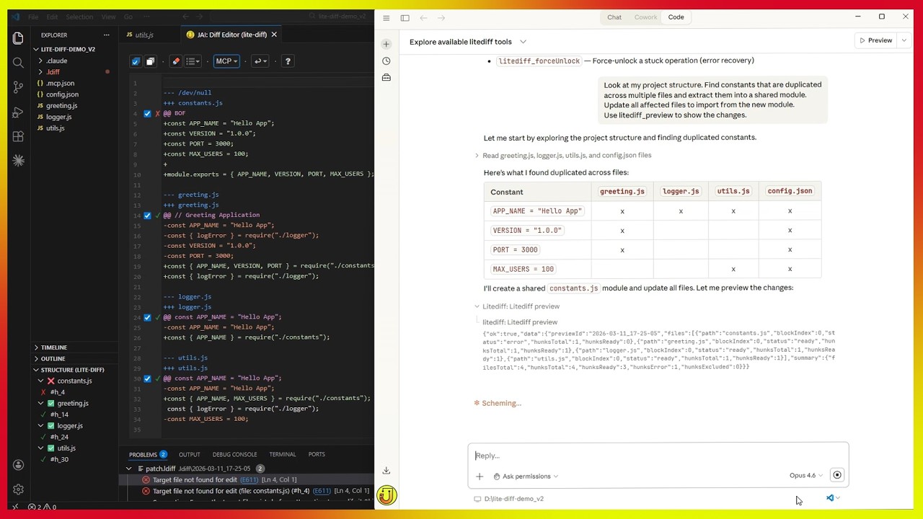
Task: Click the folder icon beside D:\lite-diff-demo_v2
Action: (477, 499)
